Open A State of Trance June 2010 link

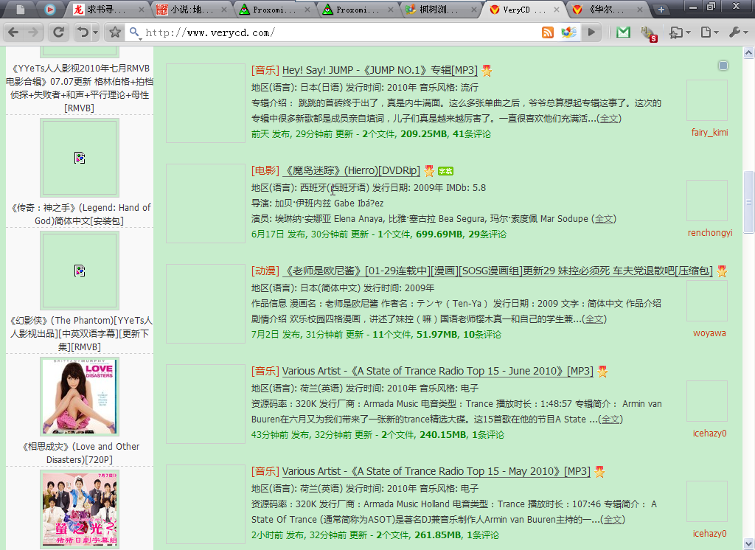point(438,371)
